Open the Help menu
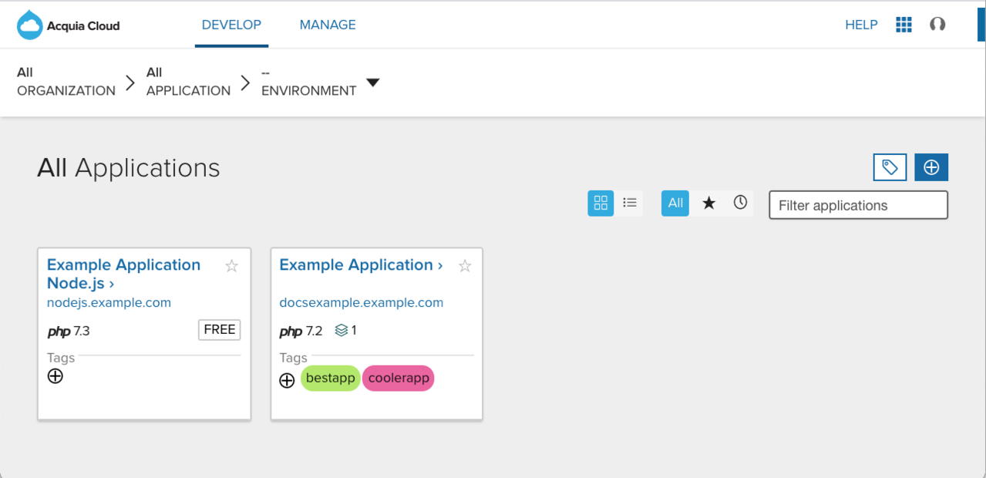 coord(861,24)
